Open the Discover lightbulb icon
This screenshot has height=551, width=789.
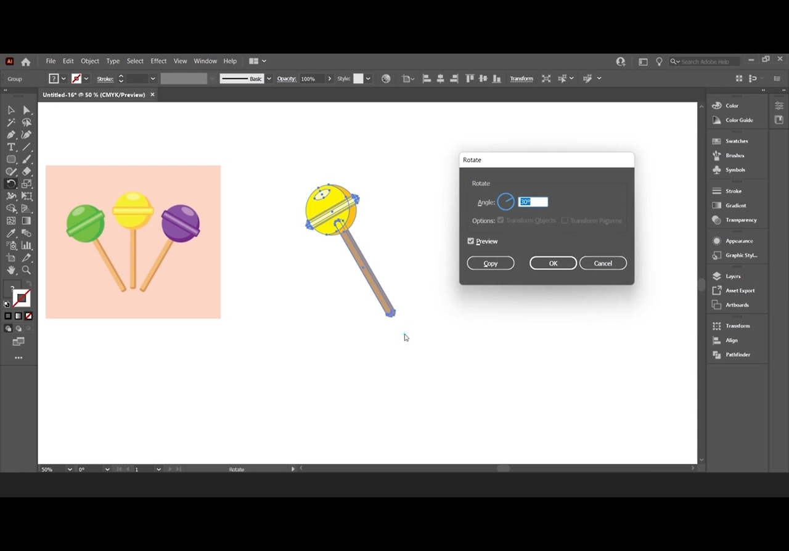[x=659, y=62]
